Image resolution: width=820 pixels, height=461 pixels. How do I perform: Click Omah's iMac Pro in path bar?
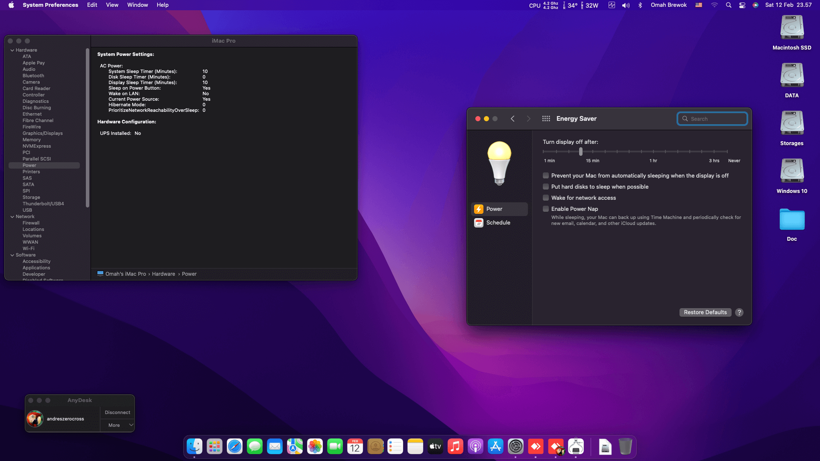(122, 274)
